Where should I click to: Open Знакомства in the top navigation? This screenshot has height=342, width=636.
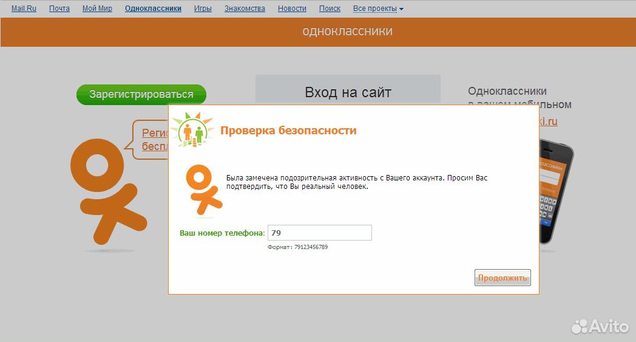click(245, 8)
